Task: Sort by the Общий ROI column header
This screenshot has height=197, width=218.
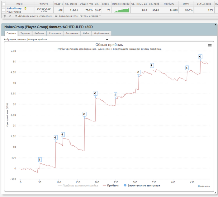Action: click(86, 4)
